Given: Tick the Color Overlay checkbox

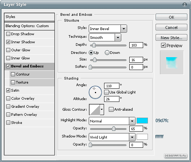Looking at the screenshot, I should pos(8,99).
